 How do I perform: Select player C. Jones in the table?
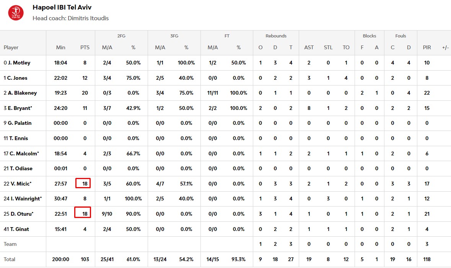coord(18,78)
